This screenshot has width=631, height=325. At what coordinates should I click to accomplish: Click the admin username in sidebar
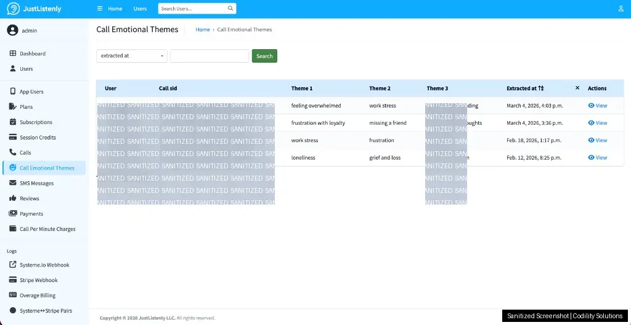pos(30,31)
